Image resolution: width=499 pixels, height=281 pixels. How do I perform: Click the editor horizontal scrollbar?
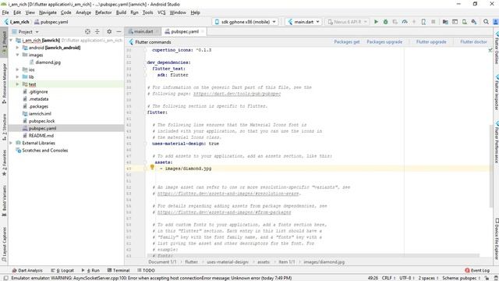(x=313, y=256)
